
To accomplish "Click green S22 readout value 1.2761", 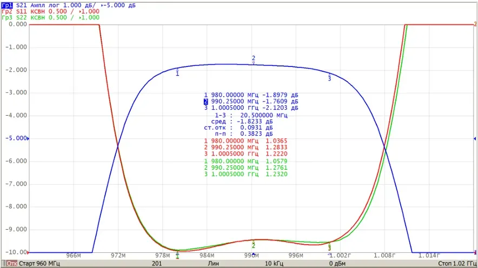I will coord(276,168).
